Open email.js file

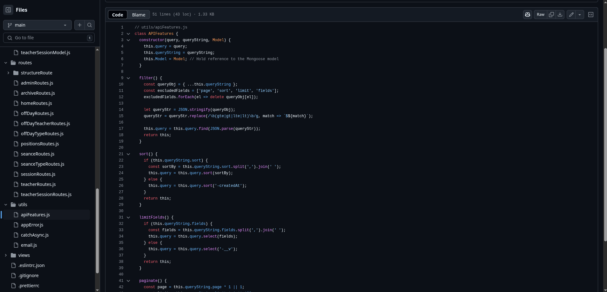[x=29, y=245]
